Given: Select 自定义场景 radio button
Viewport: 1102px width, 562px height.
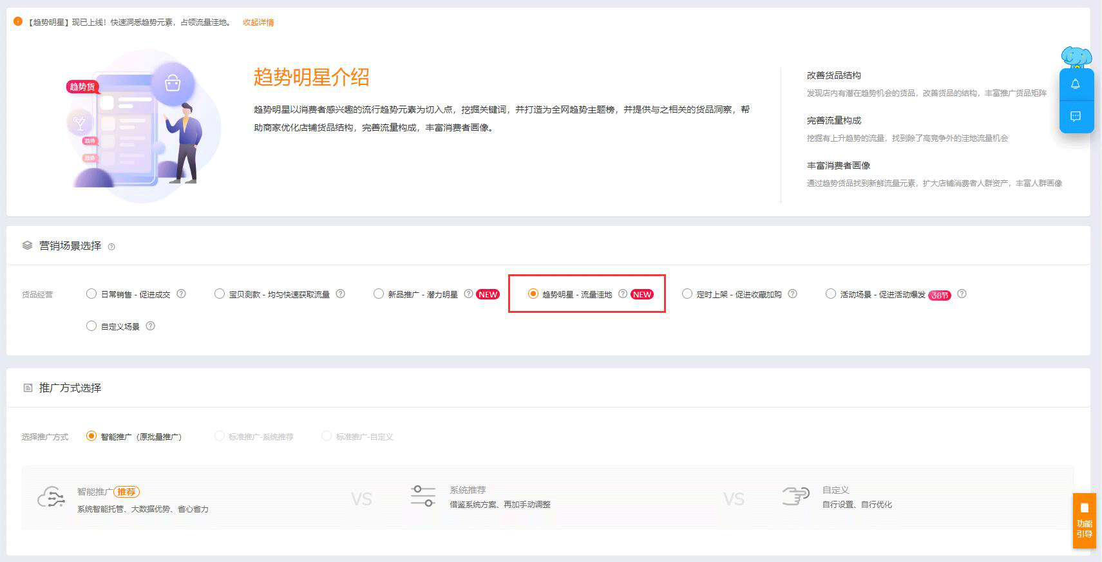Looking at the screenshot, I should (91, 326).
